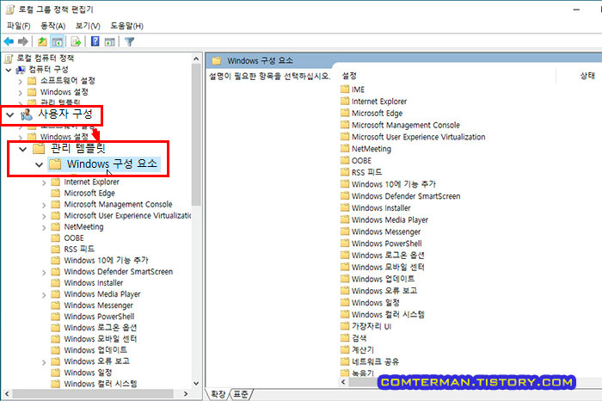602x401 pixels.
Task: Select Windows 구성 요소 in the tree
Action: coord(112,163)
